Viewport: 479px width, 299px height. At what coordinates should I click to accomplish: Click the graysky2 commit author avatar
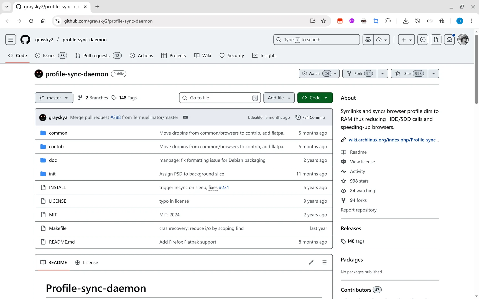(x=43, y=117)
